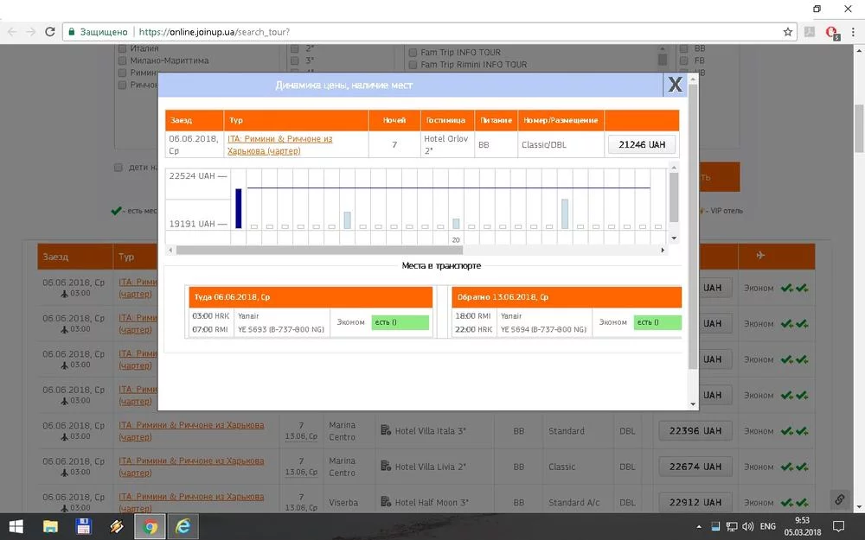Open the tour link in the Hotel Villa Itala row
This screenshot has width=865, height=540.
191,431
